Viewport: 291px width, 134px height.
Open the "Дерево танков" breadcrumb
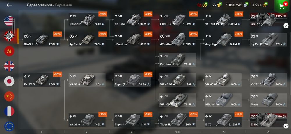pos(39,5)
